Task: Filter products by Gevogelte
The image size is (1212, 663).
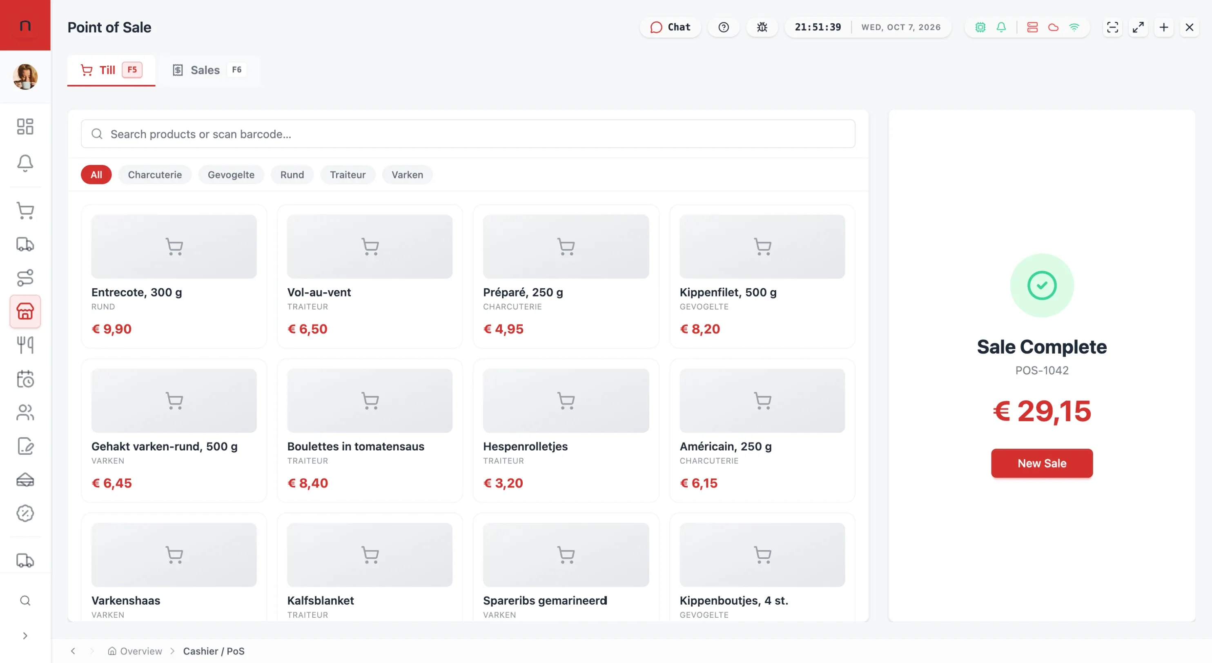Action: pyautogui.click(x=231, y=174)
